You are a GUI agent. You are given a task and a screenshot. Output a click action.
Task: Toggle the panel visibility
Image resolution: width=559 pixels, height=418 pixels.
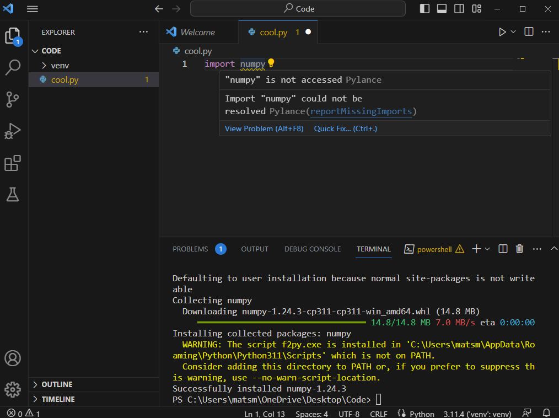441,8
